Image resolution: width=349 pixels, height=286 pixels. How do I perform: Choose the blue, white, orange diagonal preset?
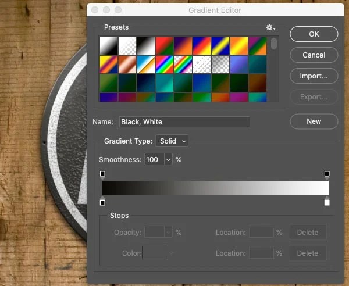pos(146,65)
